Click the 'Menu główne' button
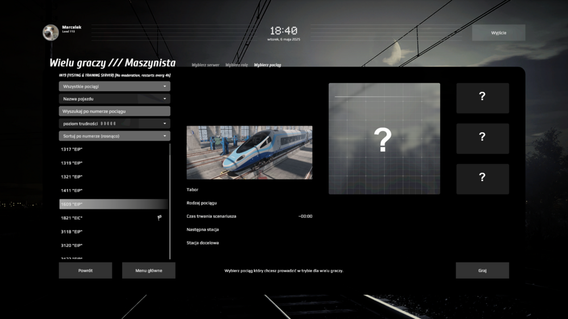 pos(148,271)
